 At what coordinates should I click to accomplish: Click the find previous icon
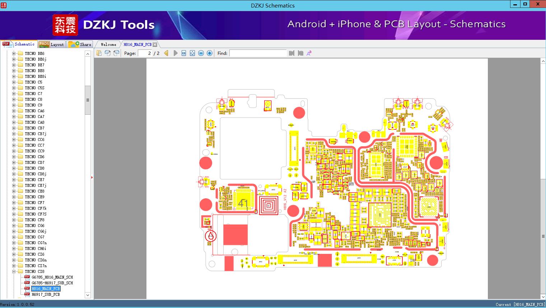click(x=291, y=53)
